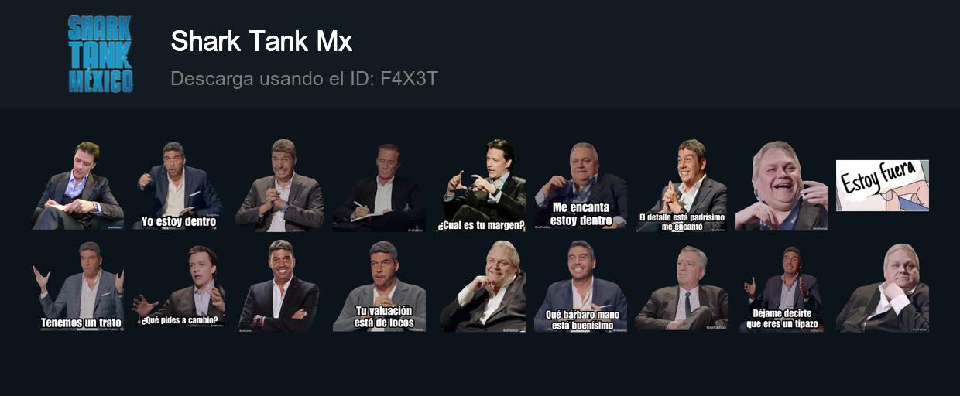
Task: Select sticker of man in dark suit writing
Action: (379, 186)
